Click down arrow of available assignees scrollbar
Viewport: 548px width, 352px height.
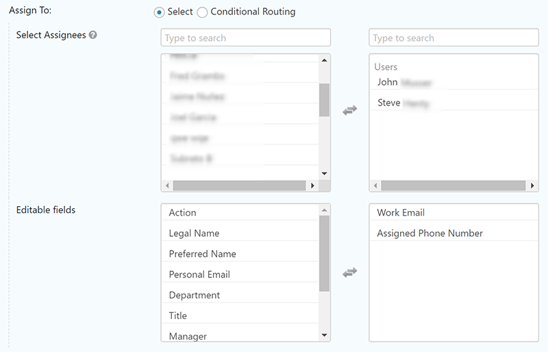(324, 173)
